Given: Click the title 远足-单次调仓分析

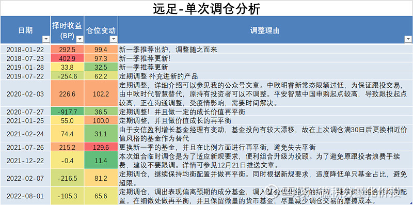Looking at the screenshot, I should pos(206,9).
